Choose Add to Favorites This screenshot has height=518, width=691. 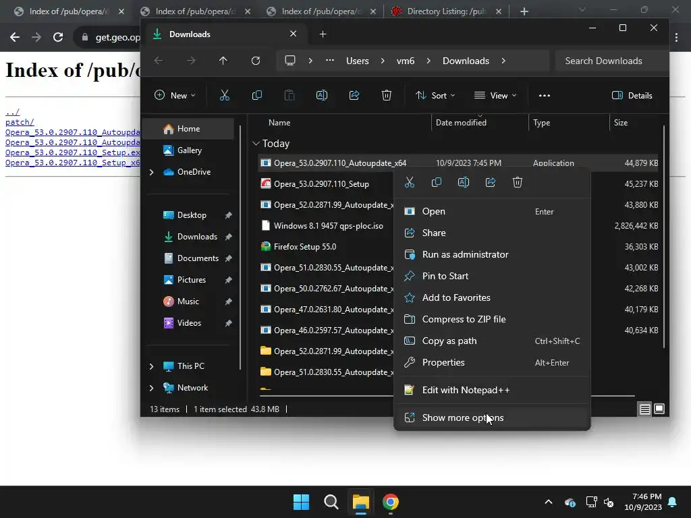click(492, 297)
